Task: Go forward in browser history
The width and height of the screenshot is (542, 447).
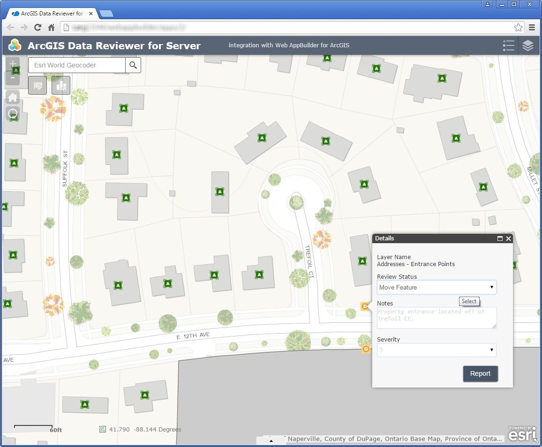Action: point(24,27)
